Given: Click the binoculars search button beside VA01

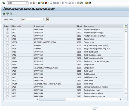Looking at the screenshot, I should pyautogui.click(x=47, y=19).
